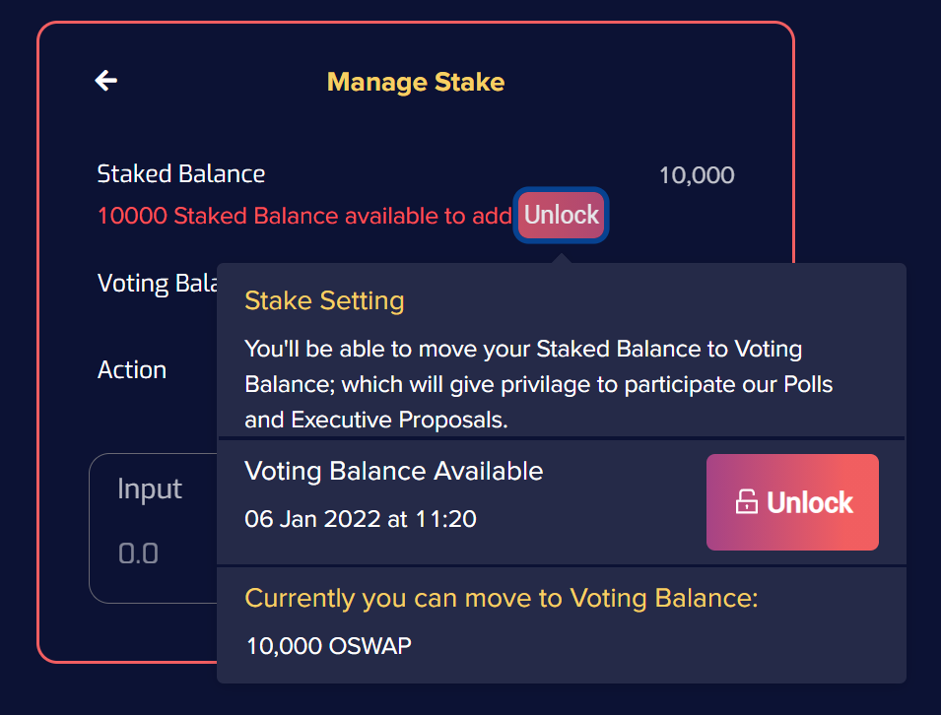Screen dimensions: 941x715
Task: Click the tooltip pointer arrow below Unlock
Action: tap(561, 258)
